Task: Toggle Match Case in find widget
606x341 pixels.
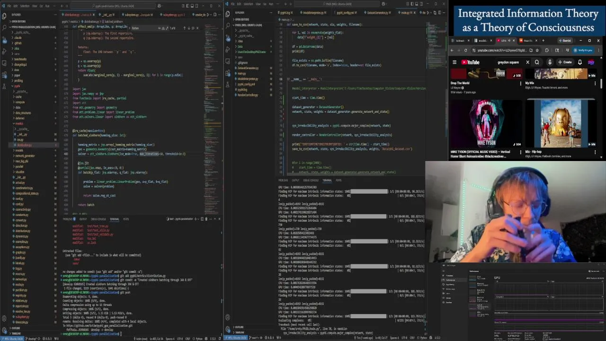Action: [x=160, y=28]
